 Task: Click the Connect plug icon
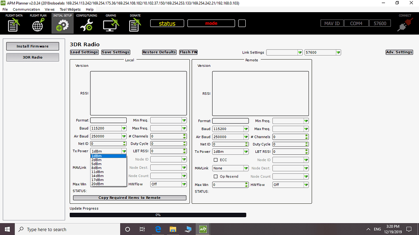[x=405, y=24]
